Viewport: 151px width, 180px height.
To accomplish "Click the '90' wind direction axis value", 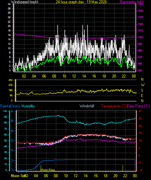I will tap(11, 96).
